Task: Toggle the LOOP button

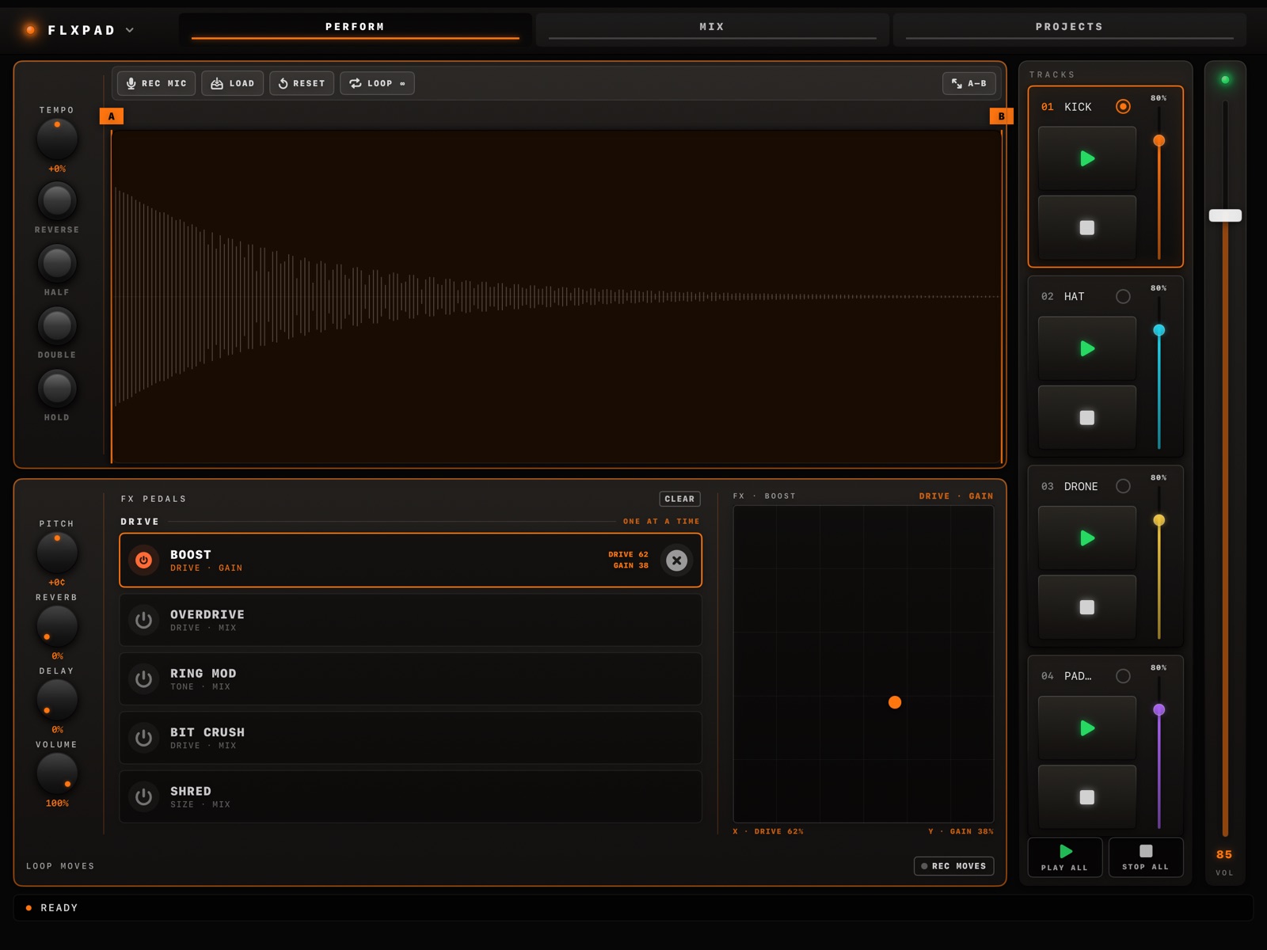Action: click(x=377, y=83)
